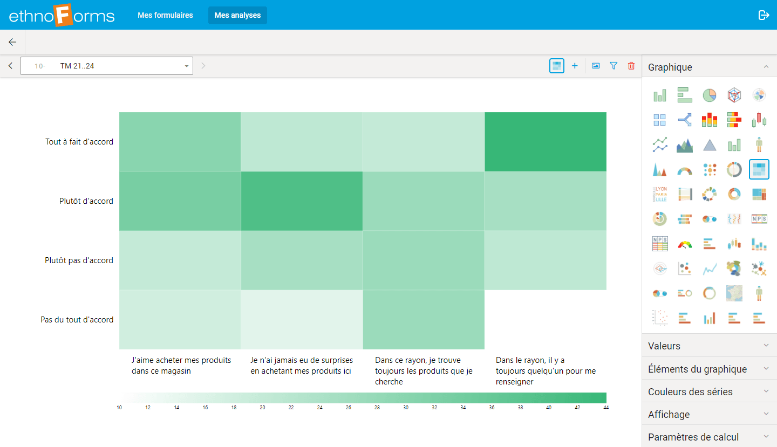Toggle the heatmap view button in toolbar
Image resolution: width=777 pixels, height=447 pixels.
[x=557, y=66]
